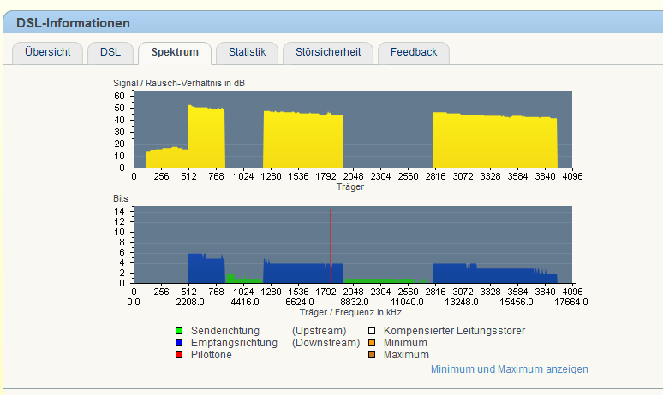Open the Feedback tab
The width and height of the screenshot is (663, 395).
(414, 52)
